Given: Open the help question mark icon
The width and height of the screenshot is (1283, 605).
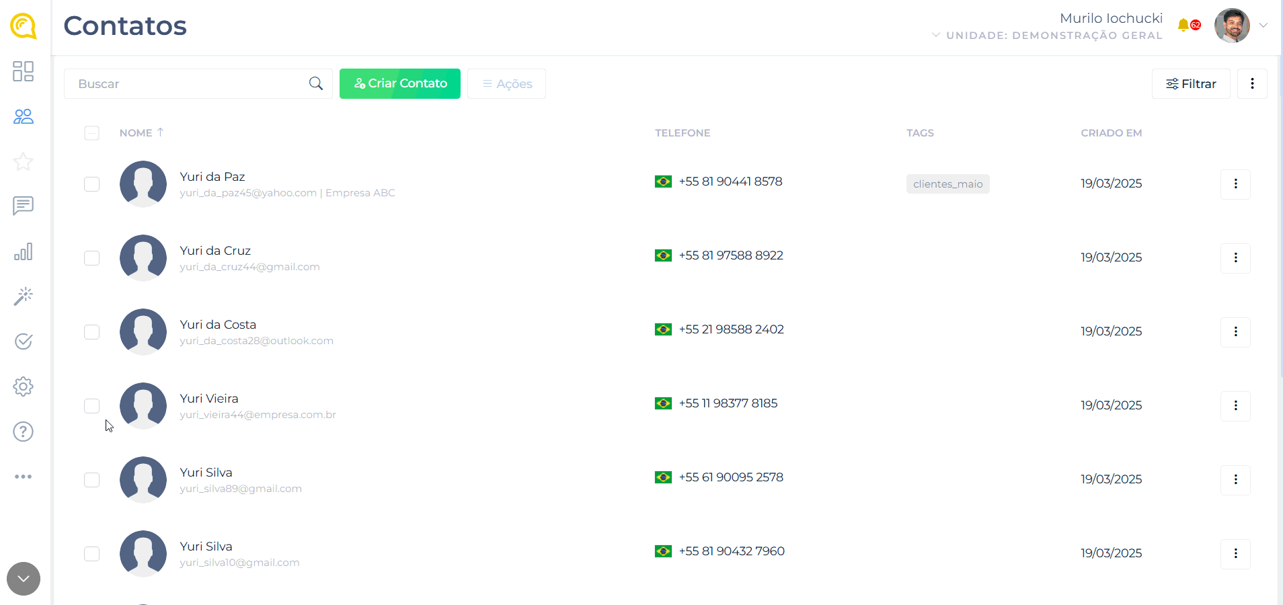Looking at the screenshot, I should coord(23,432).
